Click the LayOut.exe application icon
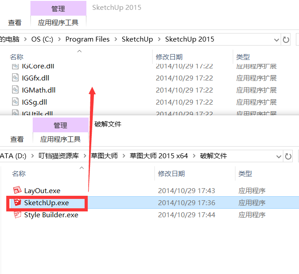The width and height of the screenshot is (299, 274). (x=17, y=190)
